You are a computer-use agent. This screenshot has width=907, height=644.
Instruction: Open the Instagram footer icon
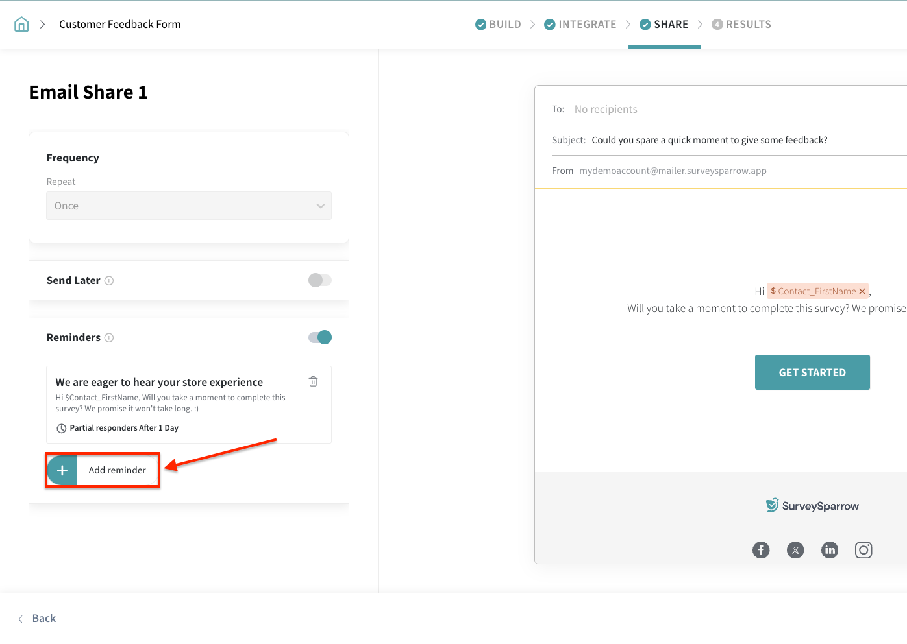click(864, 550)
